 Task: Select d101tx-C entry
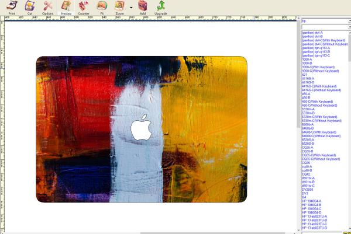pos(308,186)
